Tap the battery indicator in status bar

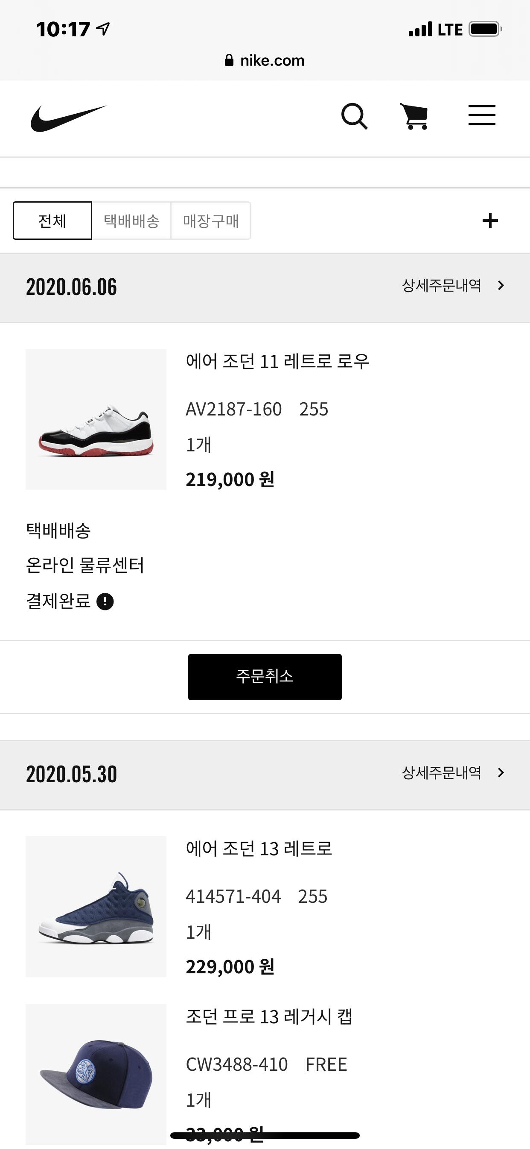click(485, 29)
